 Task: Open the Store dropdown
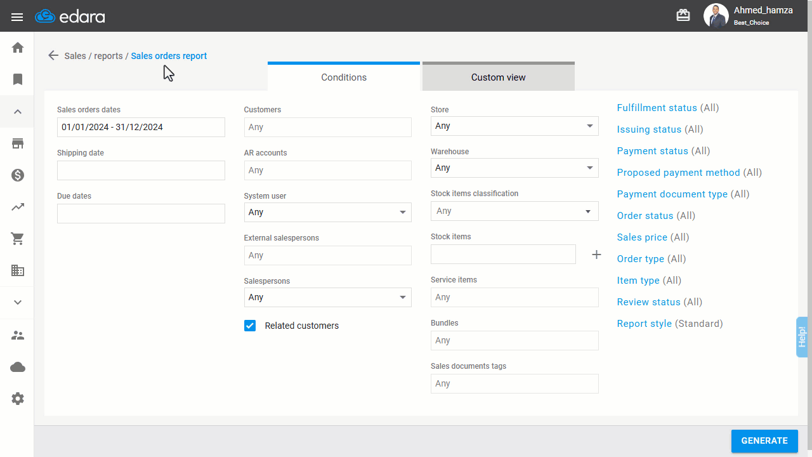pyautogui.click(x=514, y=126)
